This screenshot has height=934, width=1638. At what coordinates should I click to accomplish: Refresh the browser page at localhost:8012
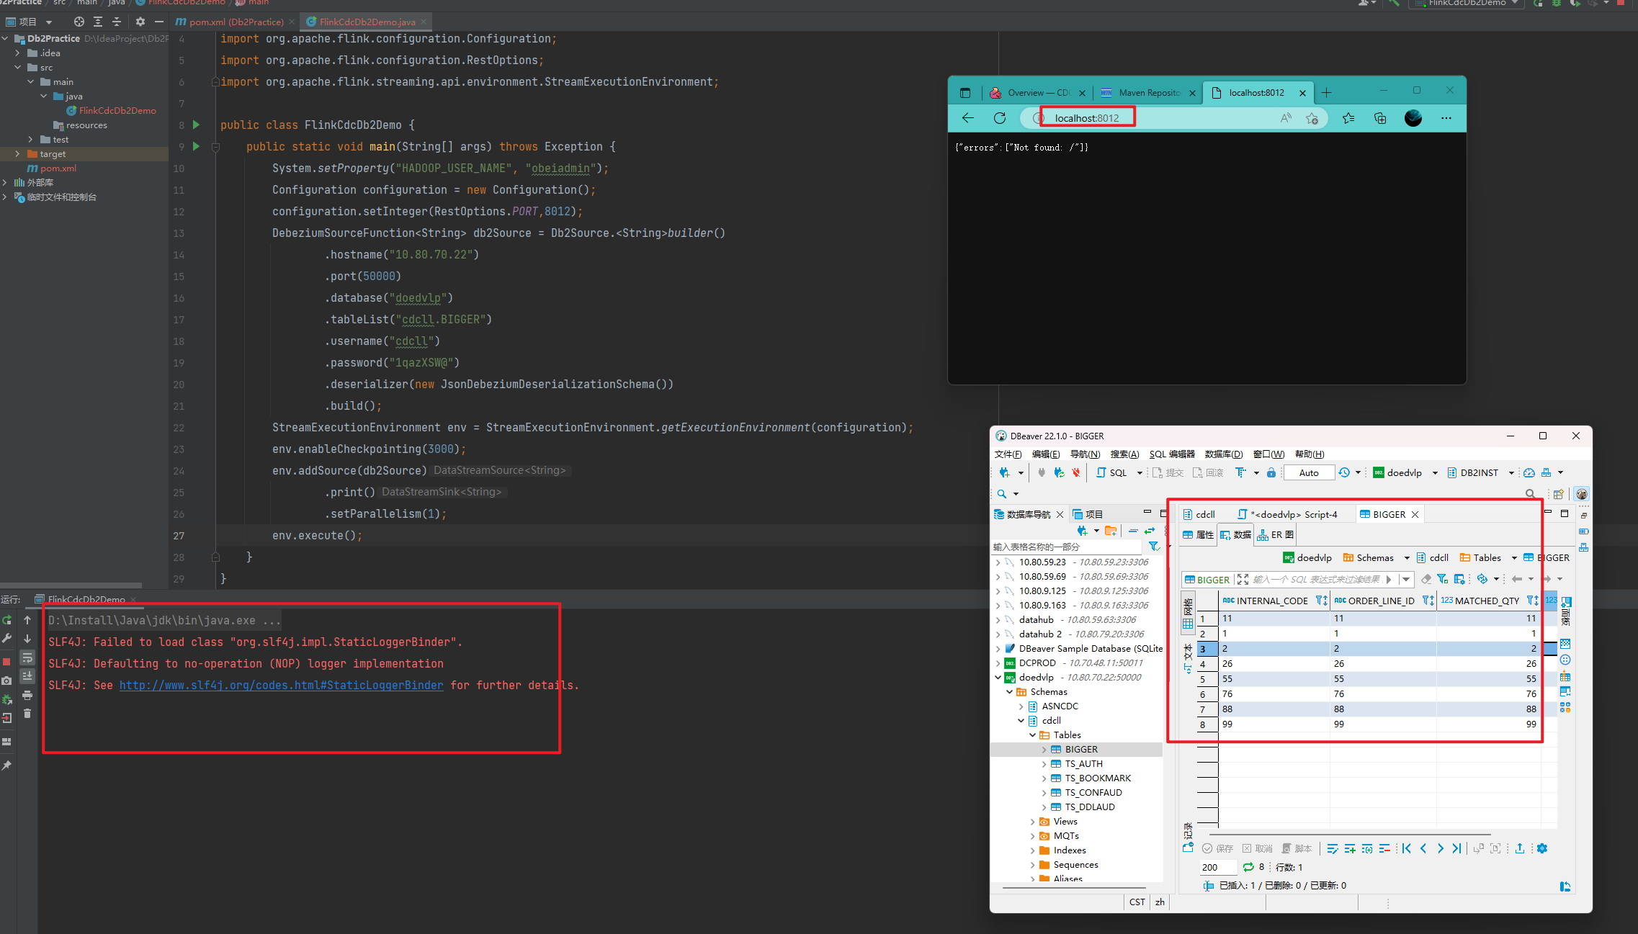click(x=1000, y=118)
